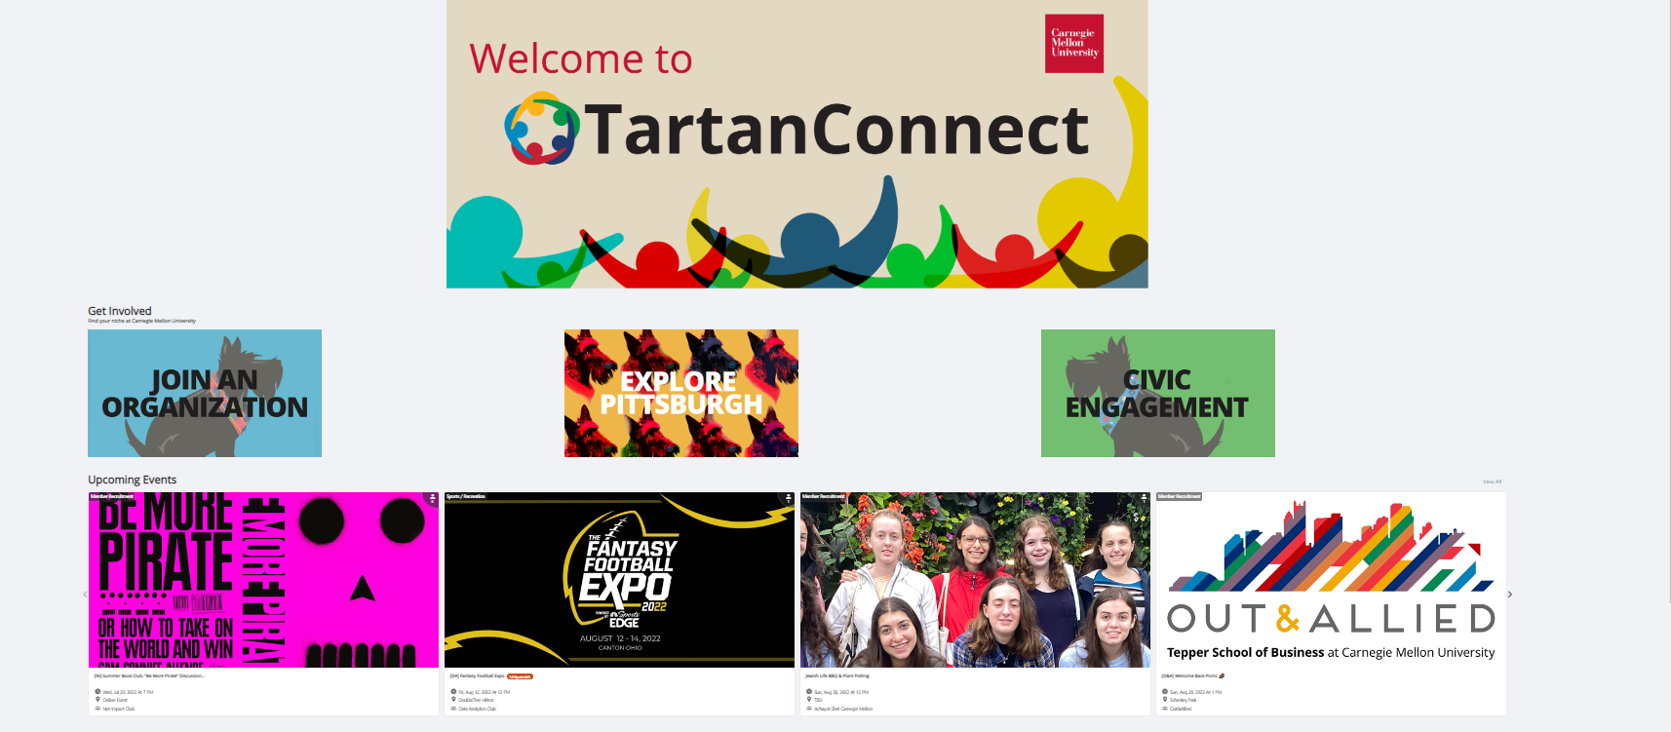This screenshot has width=1671, height=732.
Task: Click Member Recruitment tag on Out & Allied card
Action: pos(1180,496)
